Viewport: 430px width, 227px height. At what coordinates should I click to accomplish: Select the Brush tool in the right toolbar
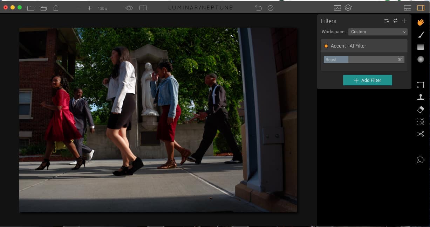421,35
